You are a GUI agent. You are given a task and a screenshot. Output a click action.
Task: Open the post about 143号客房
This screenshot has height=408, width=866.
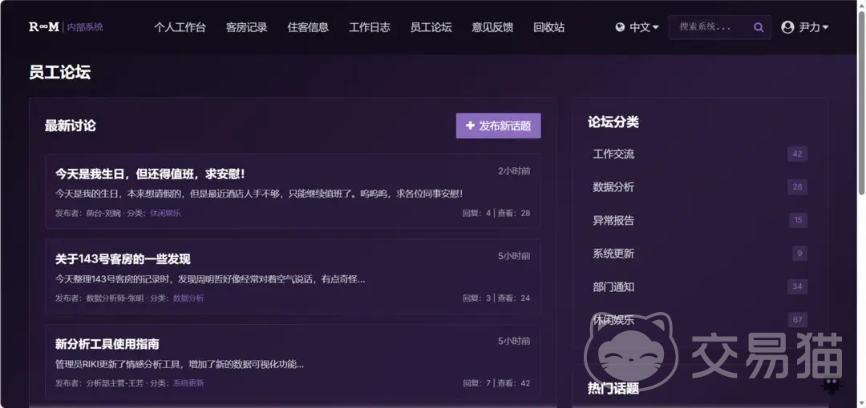tap(123, 259)
